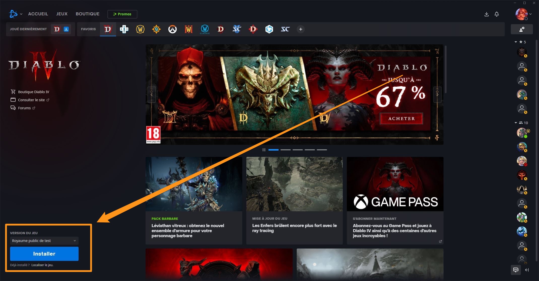Select Overwatch icon in favorites
This screenshot has width=539, height=281.
pyautogui.click(x=173, y=29)
